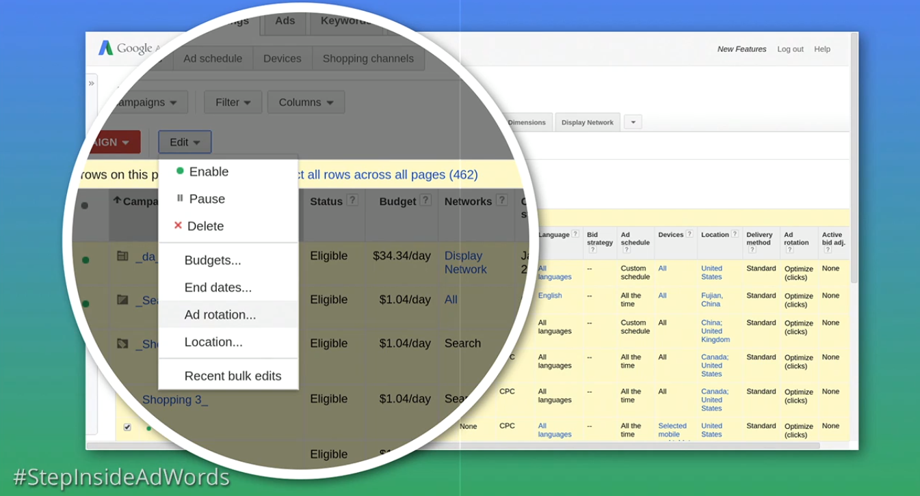Click the Selected mobile devices link
This screenshot has height=496, width=920.
(672, 430)
